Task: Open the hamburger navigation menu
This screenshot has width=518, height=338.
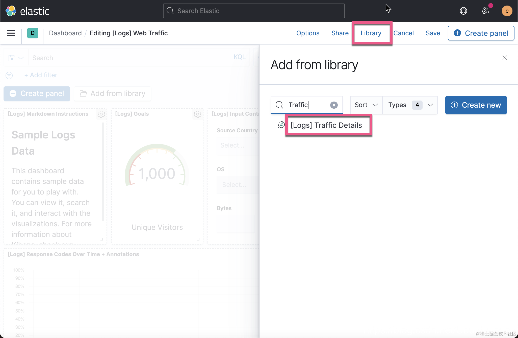Action: click(11, 33)
